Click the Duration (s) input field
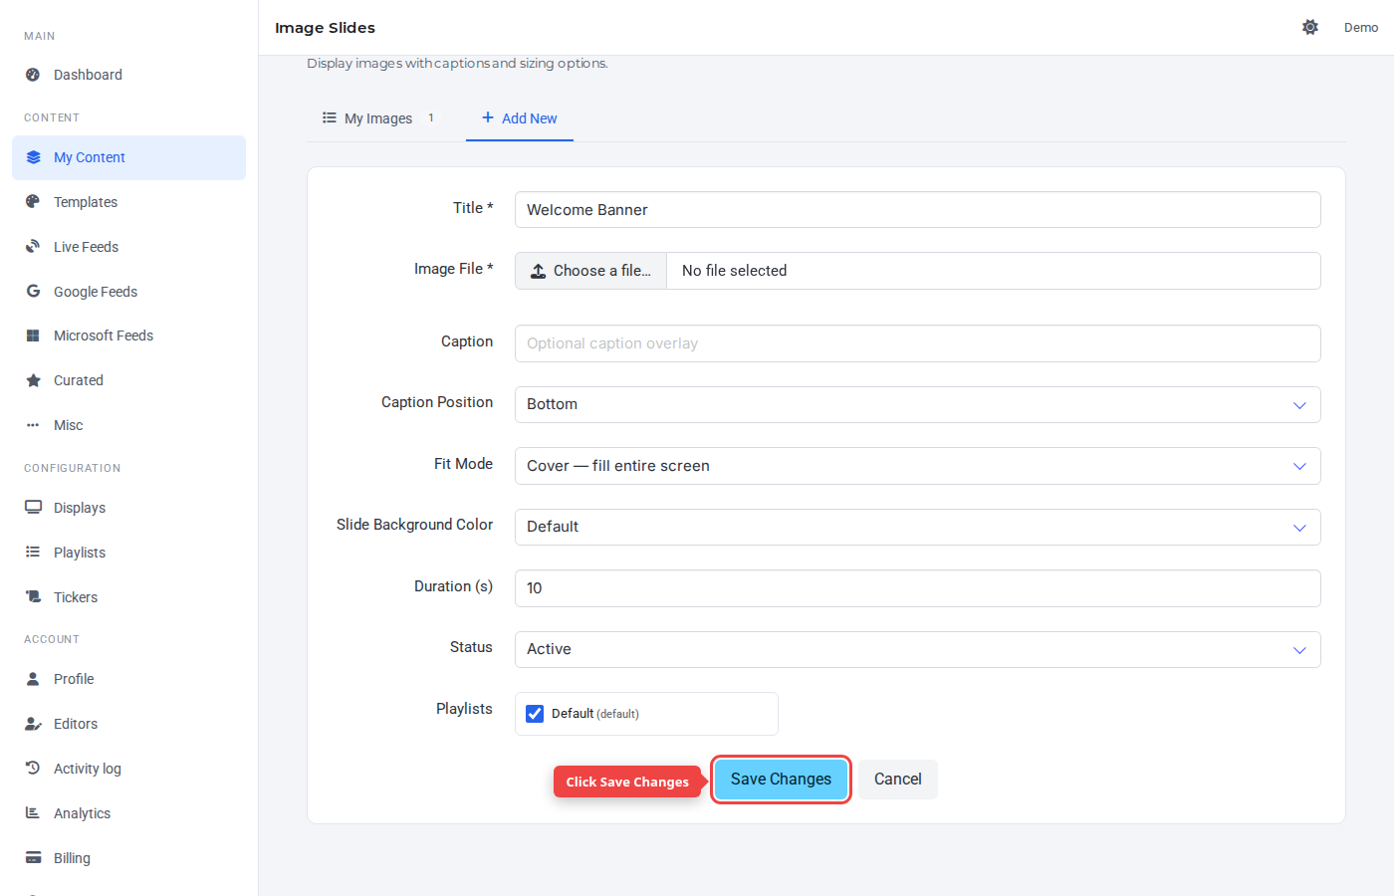This screenshot has width=1394, height=896. point(917,588)
